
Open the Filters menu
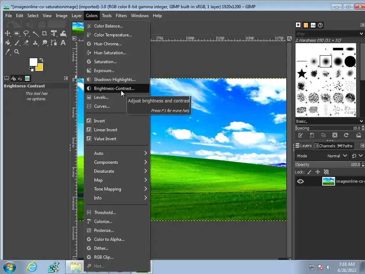coord(121,16)
